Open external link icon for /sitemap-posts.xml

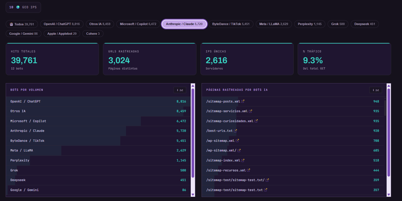click(243, 101)
